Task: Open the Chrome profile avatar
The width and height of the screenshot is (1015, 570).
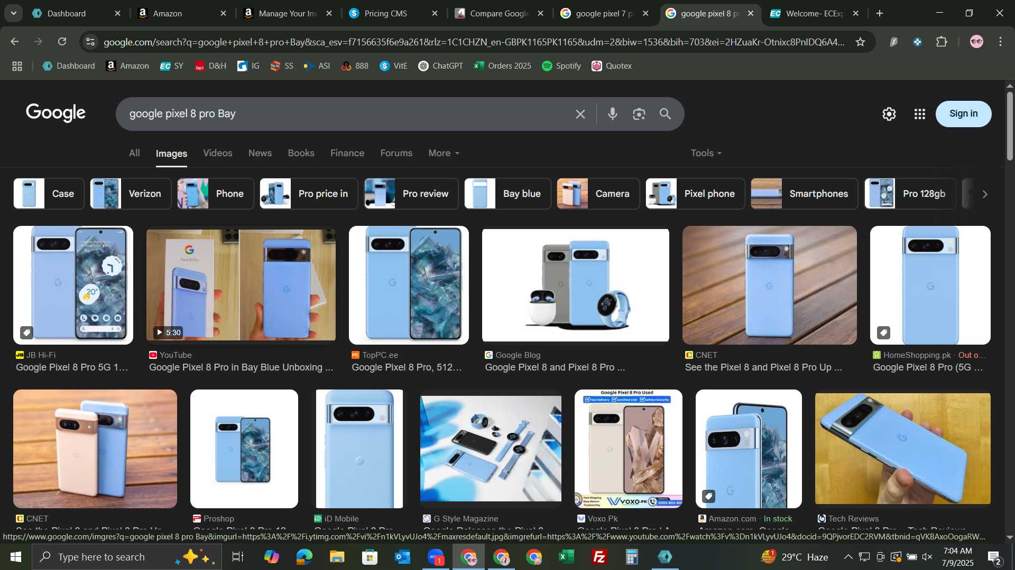Action: 976,42
